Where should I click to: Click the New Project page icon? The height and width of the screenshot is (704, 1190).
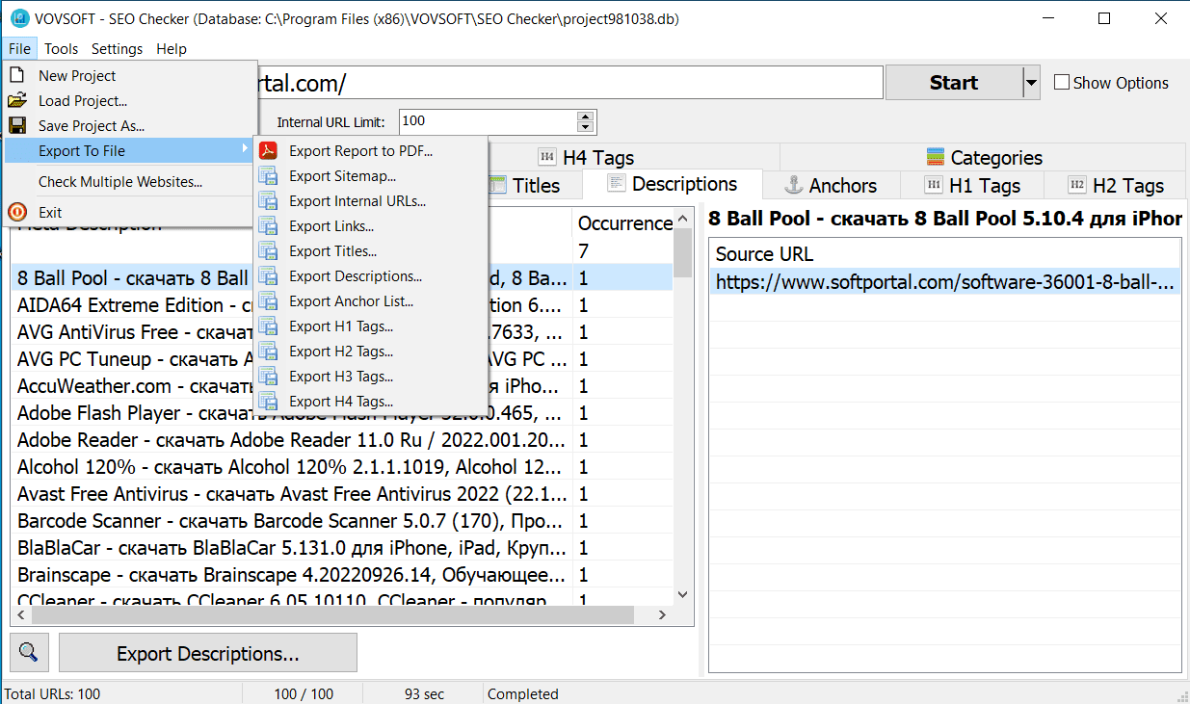tap(17, 75)
